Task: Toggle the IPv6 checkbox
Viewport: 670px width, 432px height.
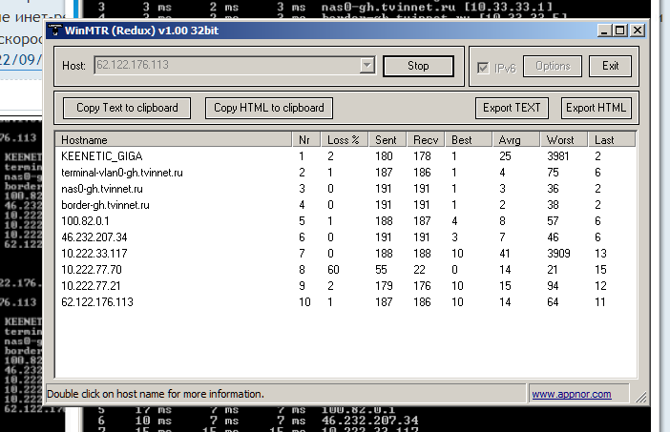Action: click(484, 67)
